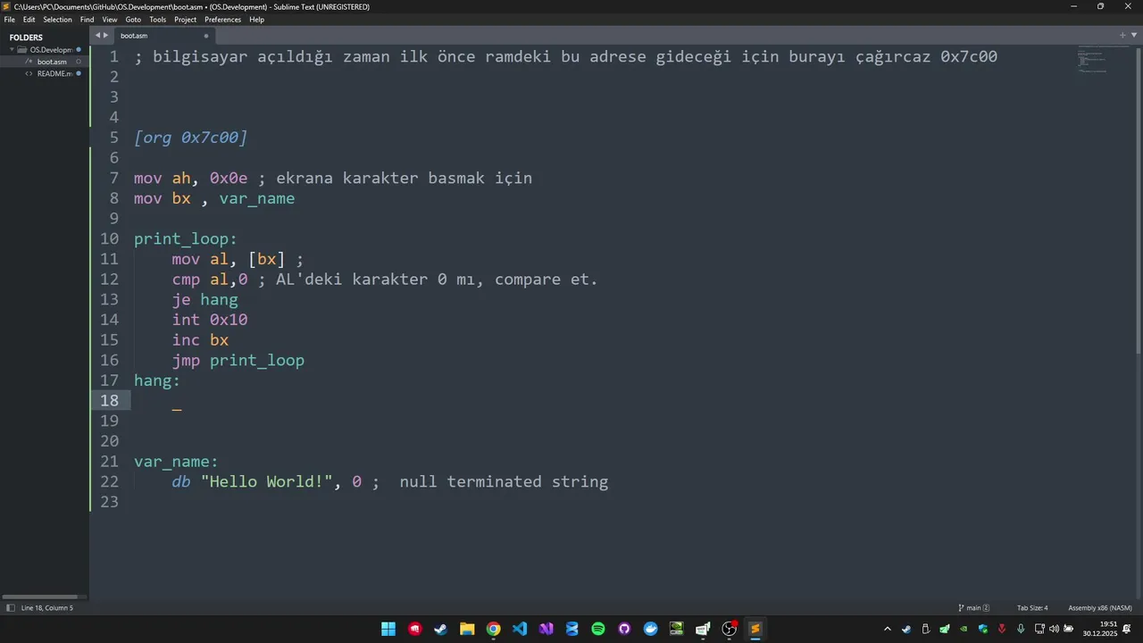Open Spotify from the taskbar
The height and width of the screenshot is (643, 1143).
pos(598,629)
